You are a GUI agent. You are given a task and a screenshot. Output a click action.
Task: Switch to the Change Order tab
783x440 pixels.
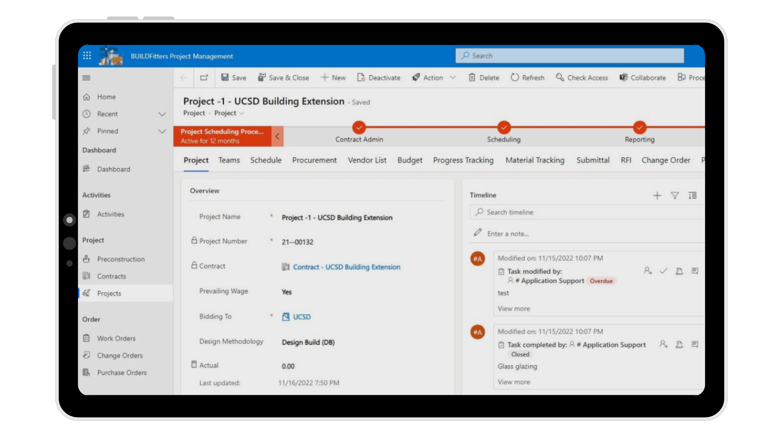click(x=666, y=161)
